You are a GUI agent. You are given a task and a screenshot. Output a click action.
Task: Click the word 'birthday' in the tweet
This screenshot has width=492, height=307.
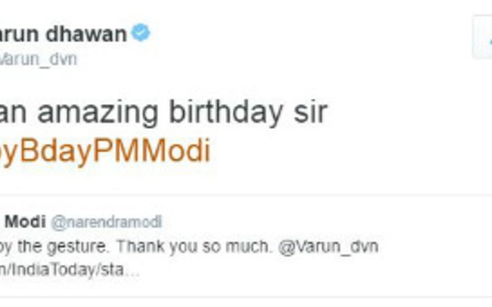[x=226, y=112]
